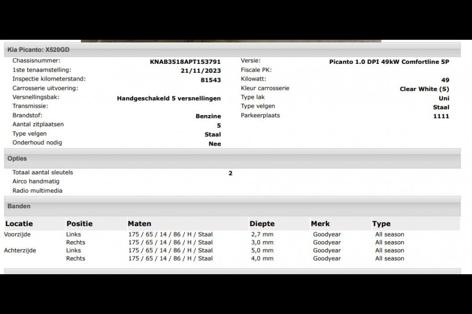
Task: Click the "Achterzijde" tyre location cell
Action: click(x=20, y=250)
